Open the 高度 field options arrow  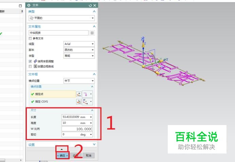coord(91,123)
